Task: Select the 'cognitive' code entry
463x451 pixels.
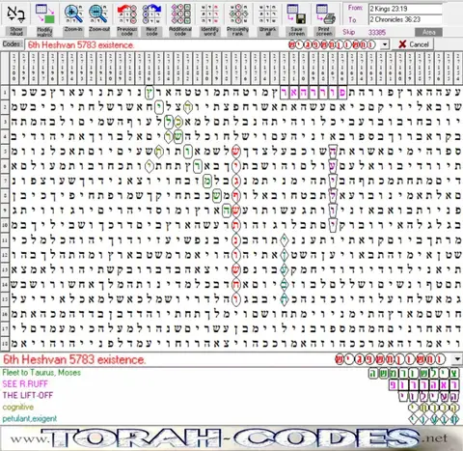Action: coord(18,407)
